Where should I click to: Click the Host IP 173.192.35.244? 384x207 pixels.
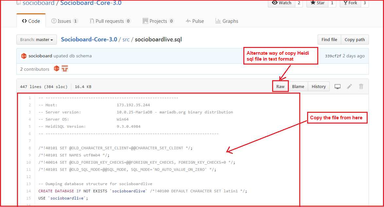133,105
